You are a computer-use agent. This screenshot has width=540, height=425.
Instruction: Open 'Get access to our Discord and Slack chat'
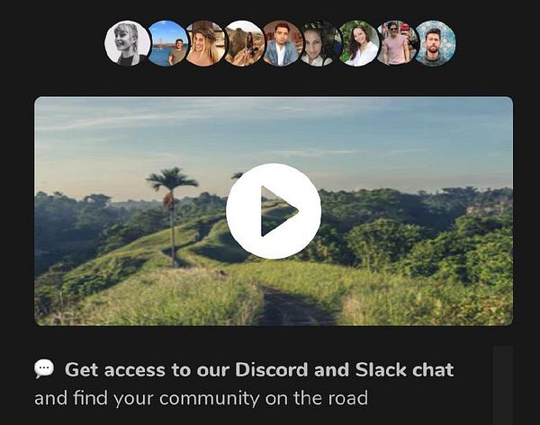(259, 370)
